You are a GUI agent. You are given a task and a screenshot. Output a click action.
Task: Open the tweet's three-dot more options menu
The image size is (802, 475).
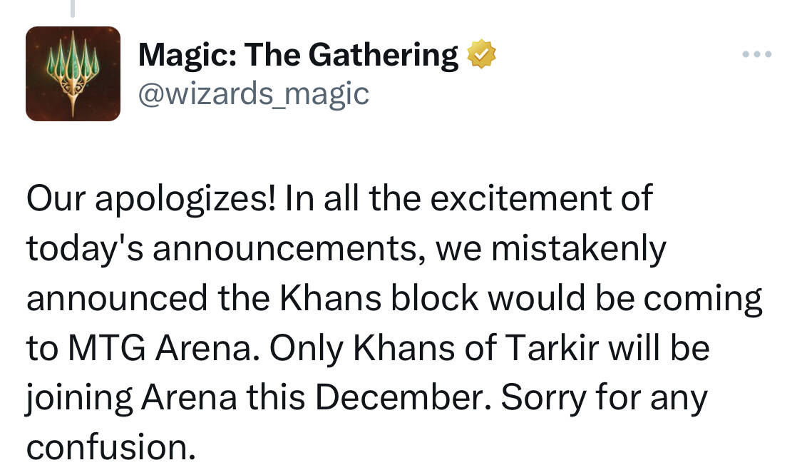757,53
